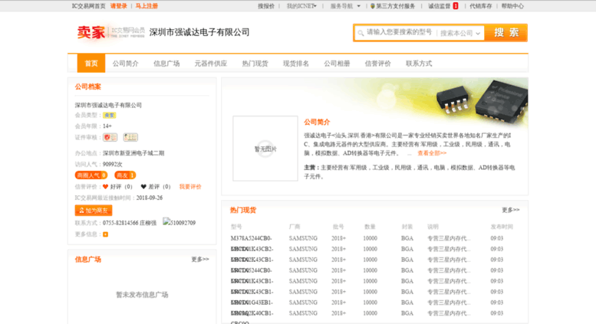Screen dimensions: 596x324
Task: Select the 首页 tab
Action: (x=91, y=64)
